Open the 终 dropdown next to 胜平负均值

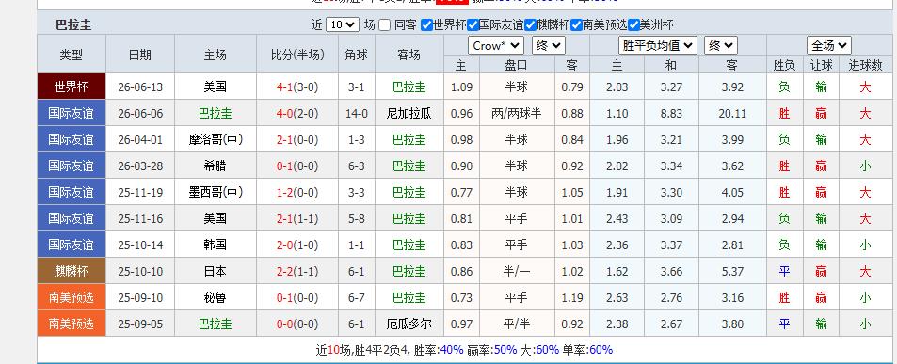pos(721,46)
